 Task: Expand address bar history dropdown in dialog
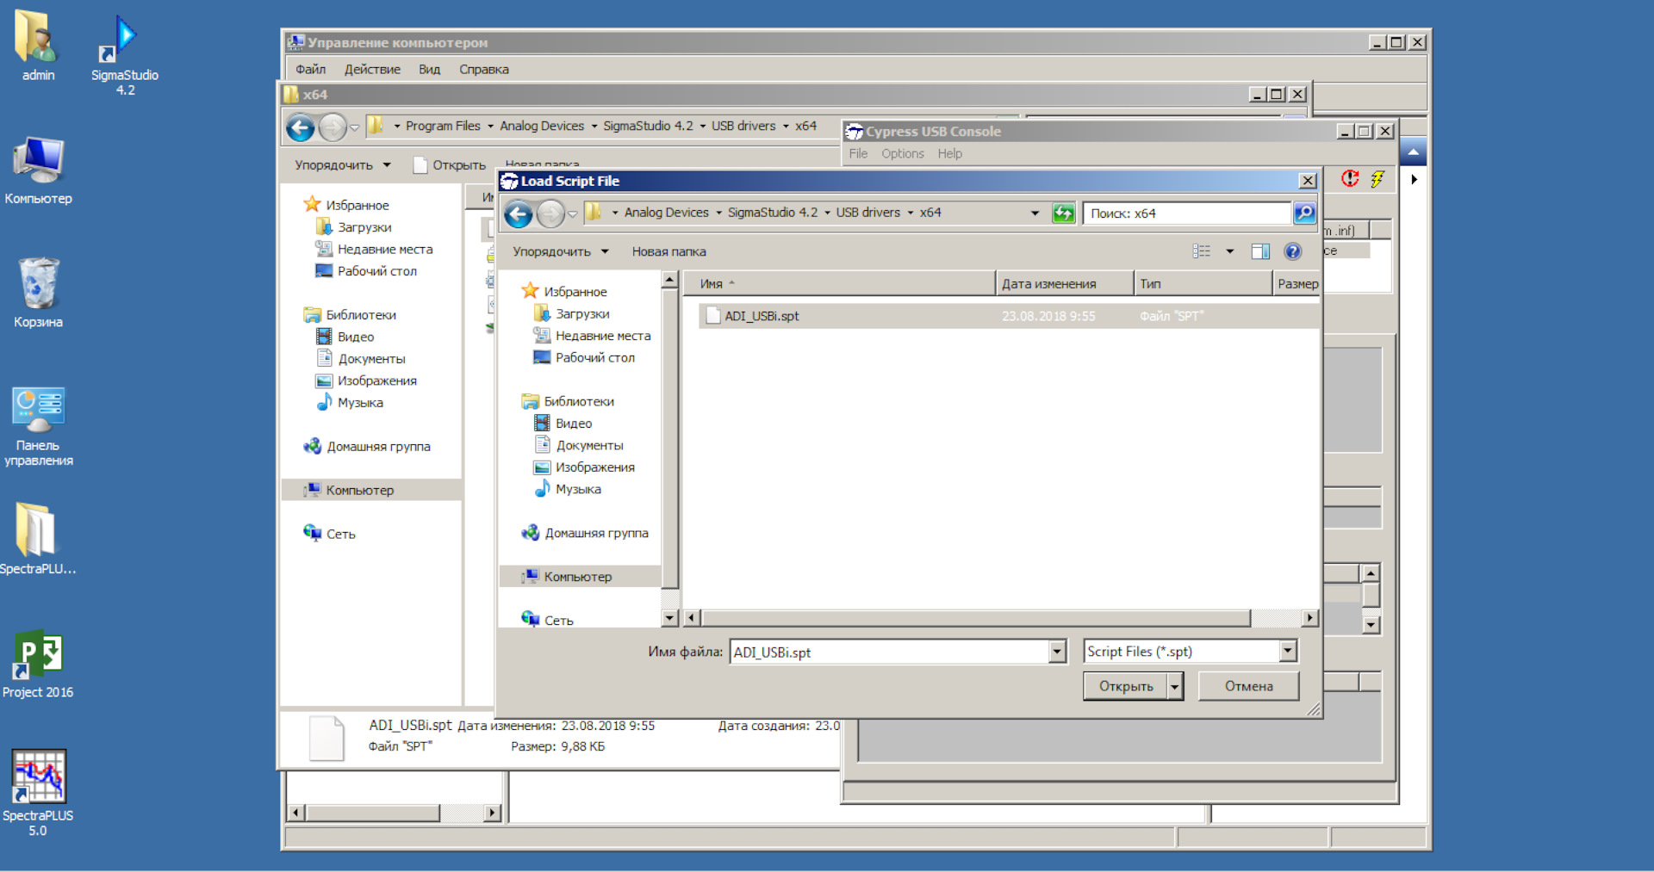click(1035, 213)
